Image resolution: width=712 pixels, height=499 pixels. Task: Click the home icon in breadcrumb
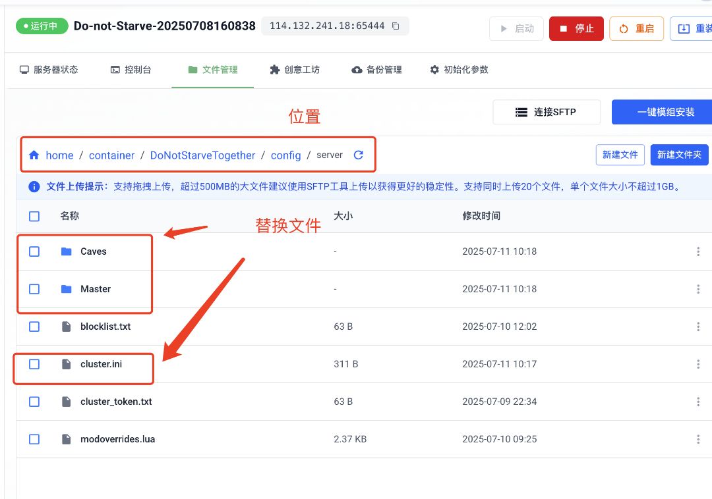[x=34, y=155]
